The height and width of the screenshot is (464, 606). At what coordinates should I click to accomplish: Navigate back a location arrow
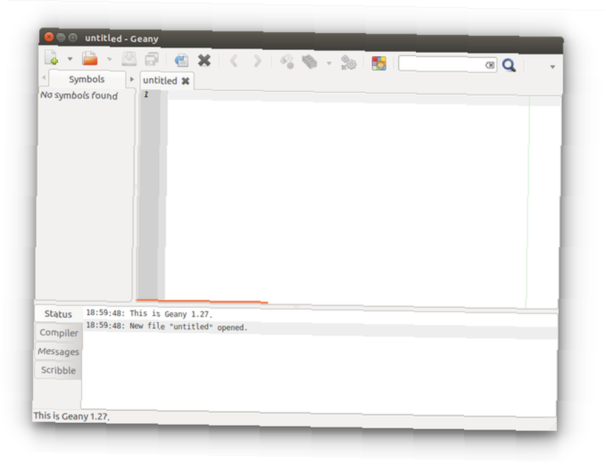tap(234, 61)
